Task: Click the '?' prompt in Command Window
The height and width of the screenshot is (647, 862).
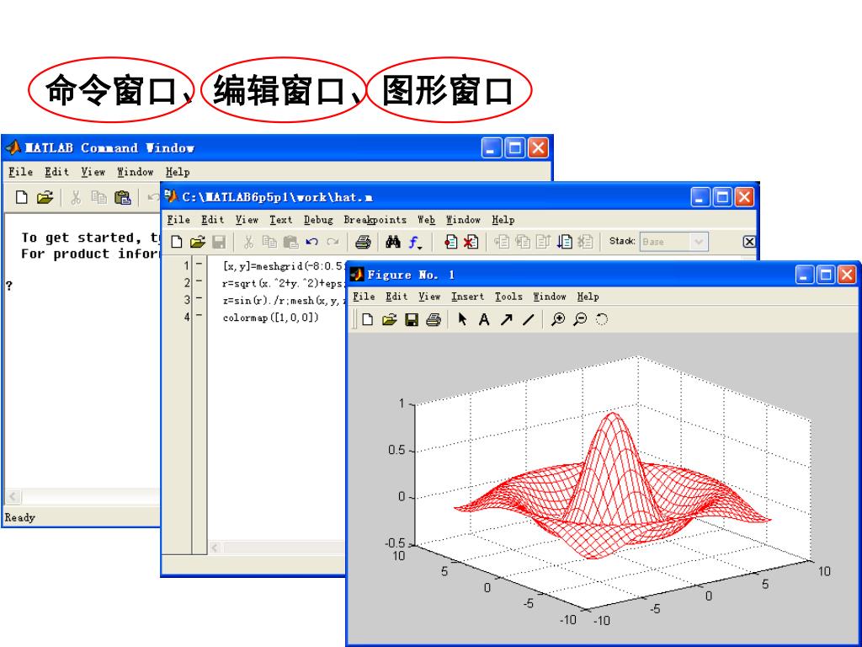Action: [8, 286]
